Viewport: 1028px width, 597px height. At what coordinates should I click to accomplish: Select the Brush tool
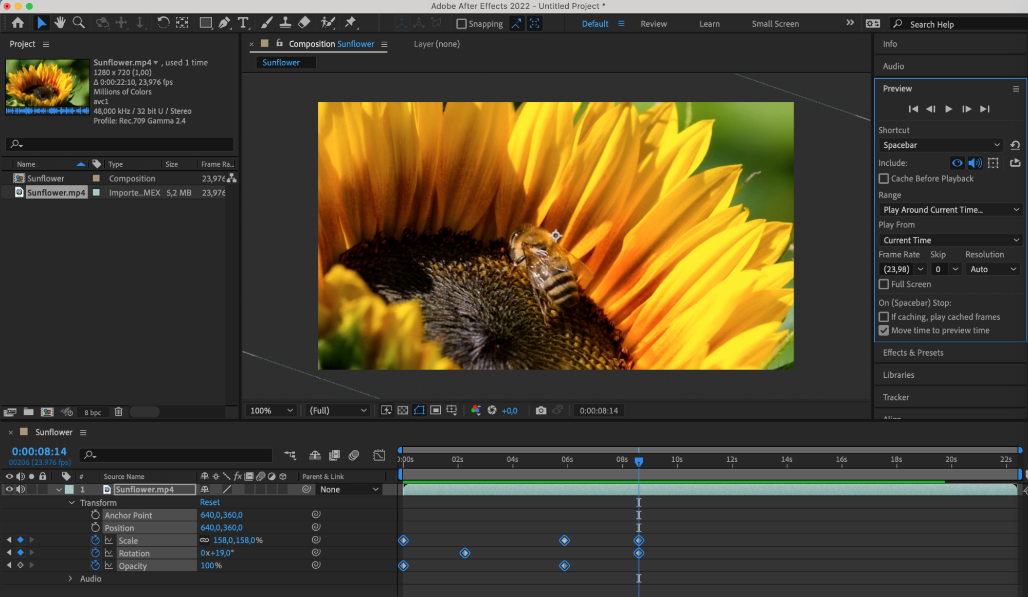point(266,23)
